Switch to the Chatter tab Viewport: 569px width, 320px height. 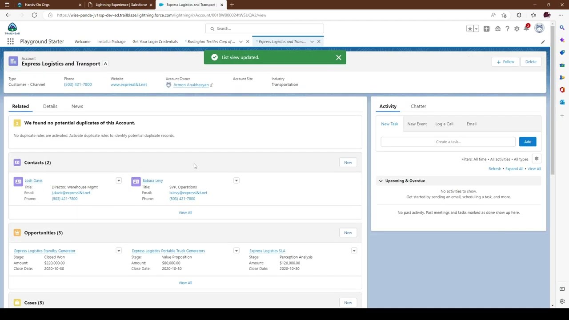point(418,106)
